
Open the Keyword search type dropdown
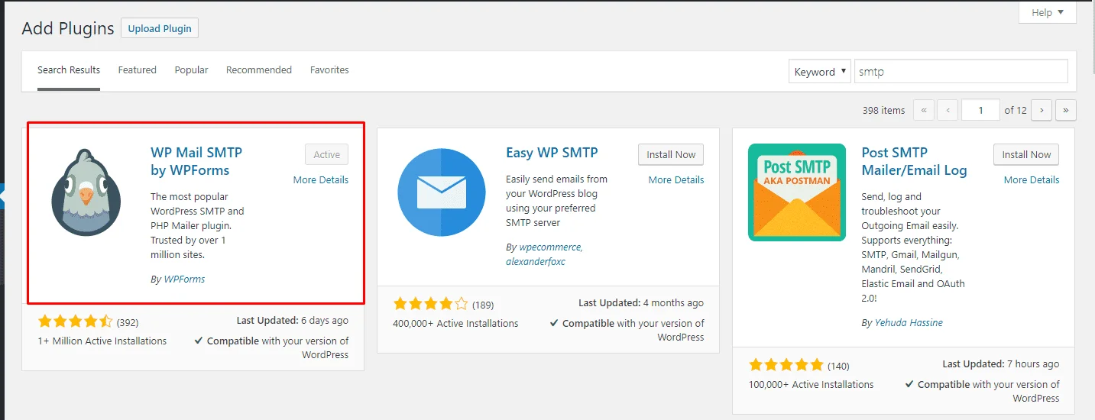pyautogui.click(x=819, y=72)
